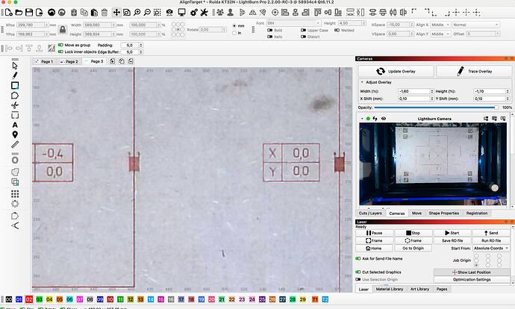The height and width of the screenshot is (309, 515).
Task: Select blue layer color swatch 01
Action: click(x=19, y=299)
